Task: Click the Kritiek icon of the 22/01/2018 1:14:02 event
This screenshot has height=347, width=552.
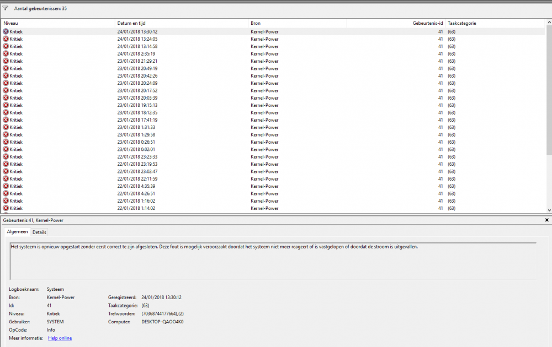Action: tap(5, 208)
